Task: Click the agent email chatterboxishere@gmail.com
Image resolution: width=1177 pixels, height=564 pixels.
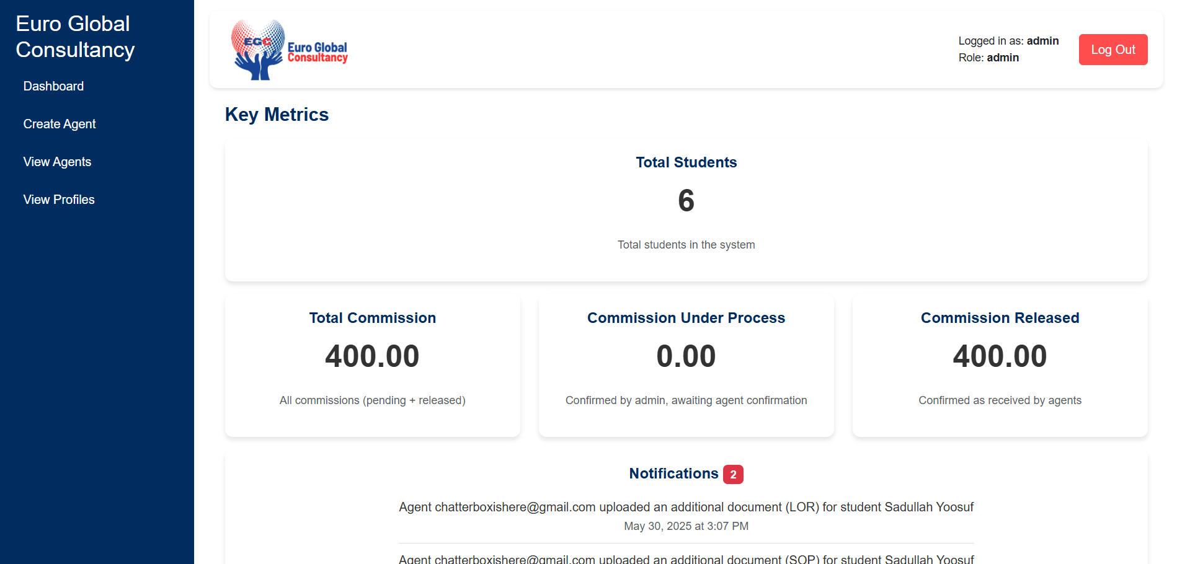Action: click(x=513, y=507)
